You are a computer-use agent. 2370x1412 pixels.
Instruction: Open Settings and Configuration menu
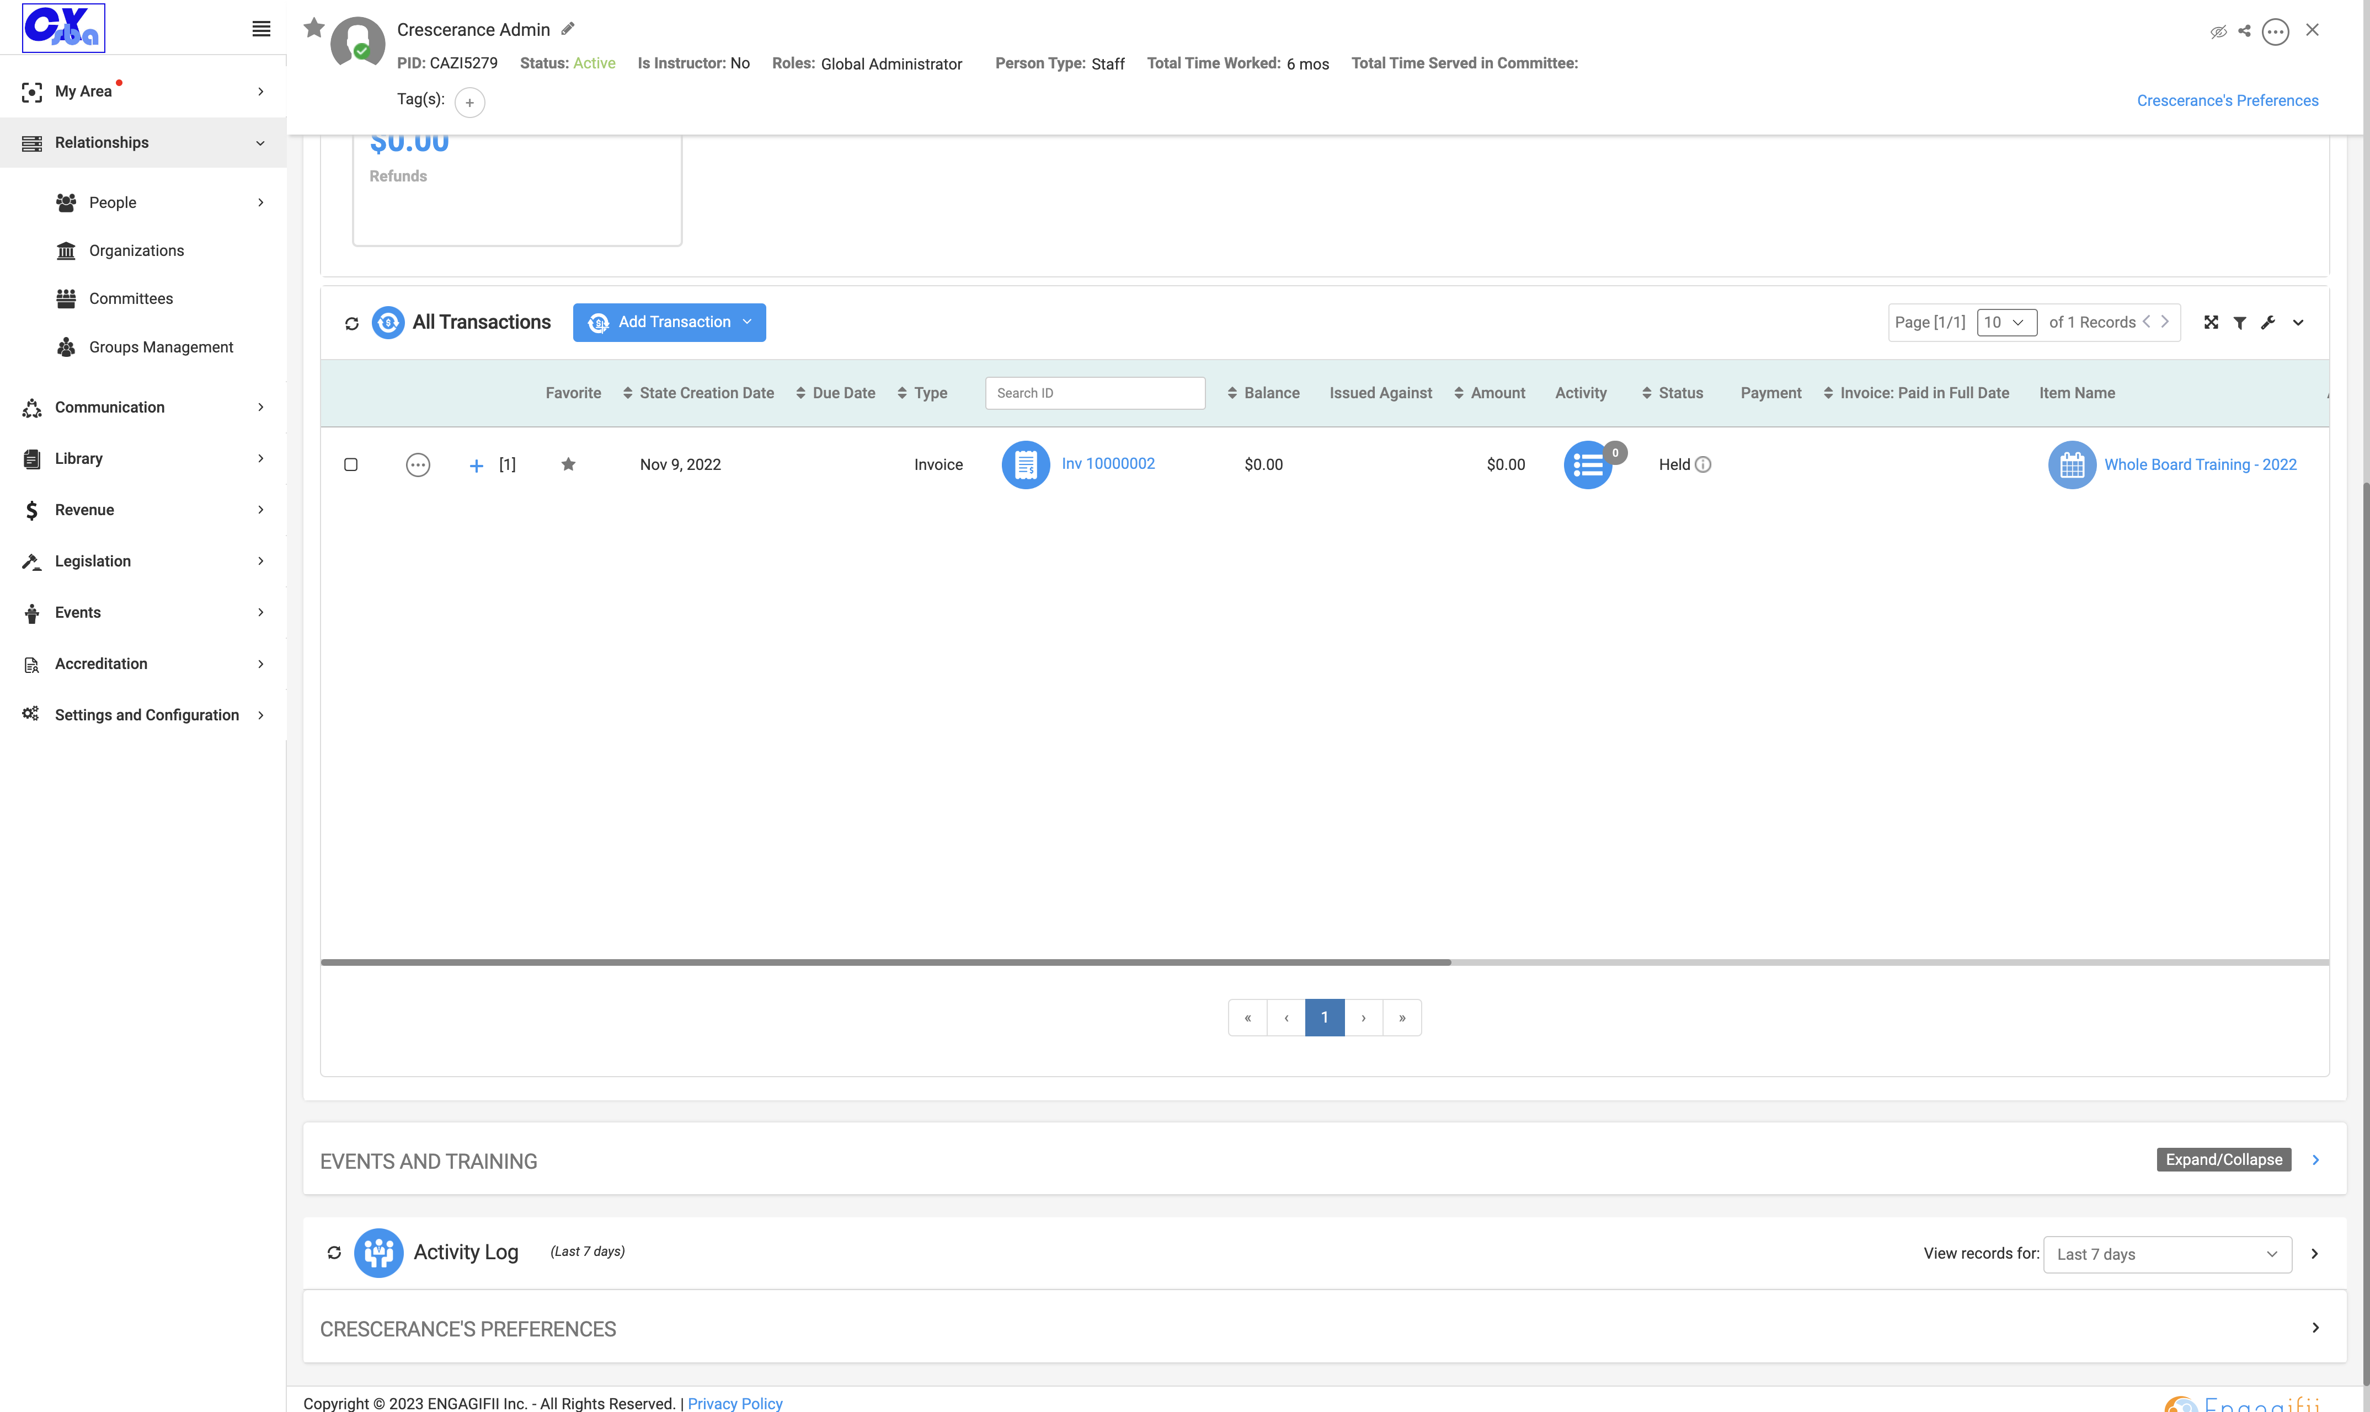pyautogui.click(x=143, y=715)
